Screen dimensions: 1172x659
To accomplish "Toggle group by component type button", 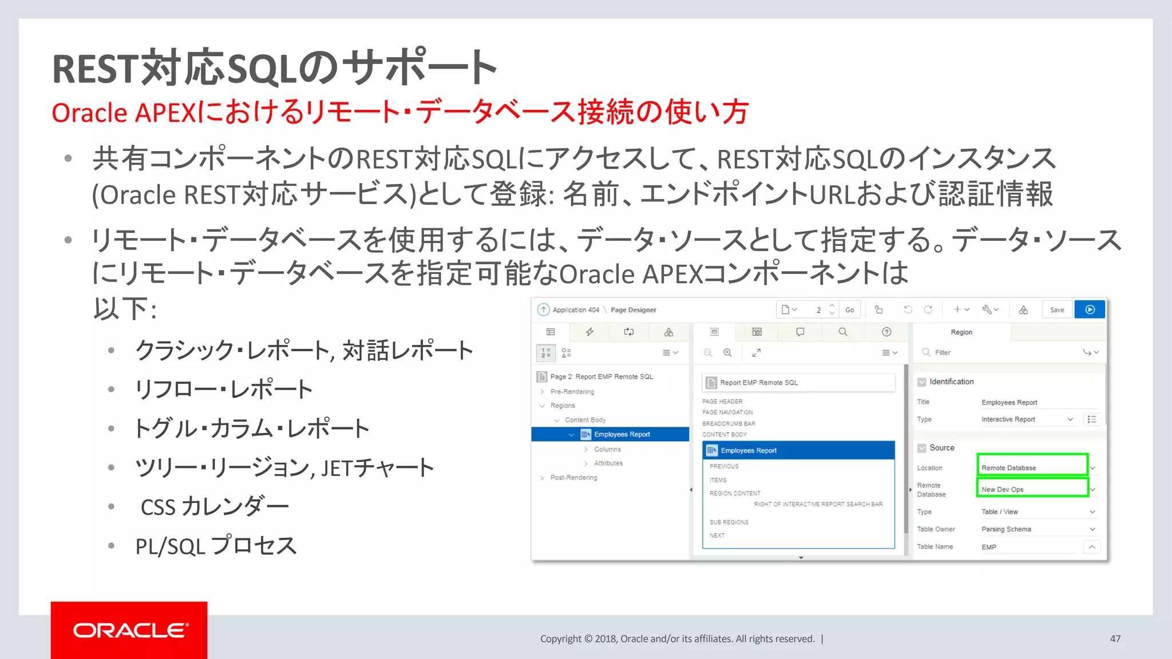I will click(x=566, y=353).
